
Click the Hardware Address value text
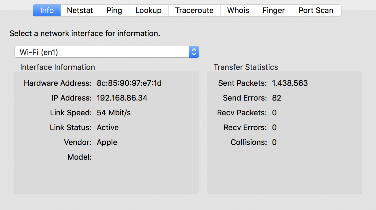[129, 83]
